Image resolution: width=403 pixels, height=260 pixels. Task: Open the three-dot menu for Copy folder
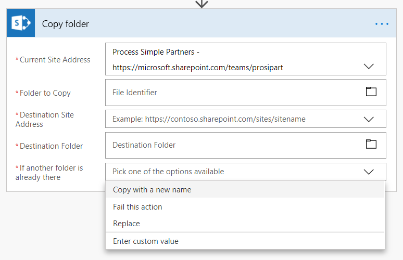(382, 24)
